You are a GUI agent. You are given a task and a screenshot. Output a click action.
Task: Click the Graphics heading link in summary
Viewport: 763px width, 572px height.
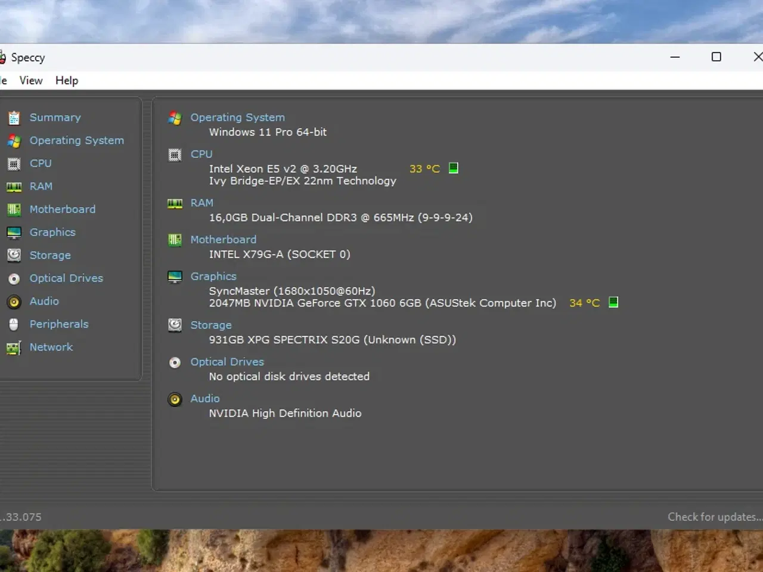click(x=213, y=276)
